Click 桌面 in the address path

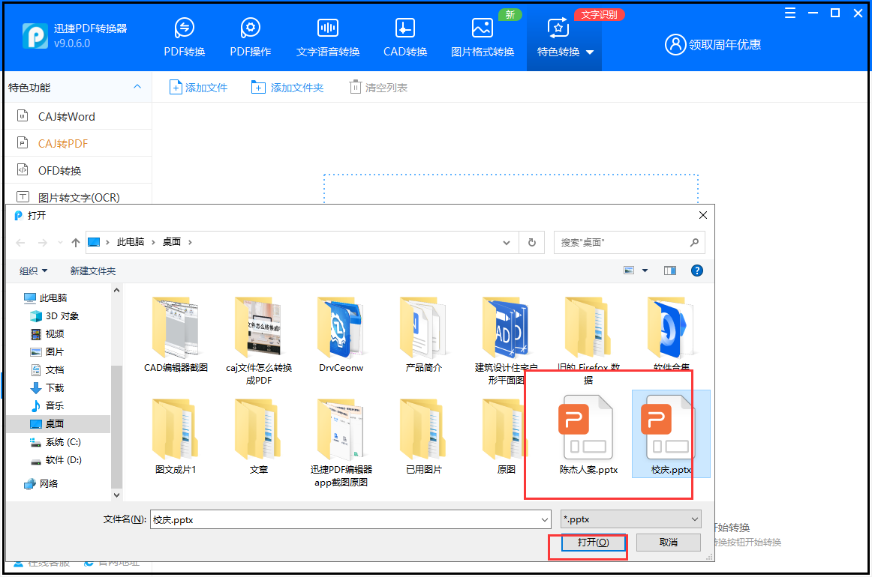coord(171,242)
